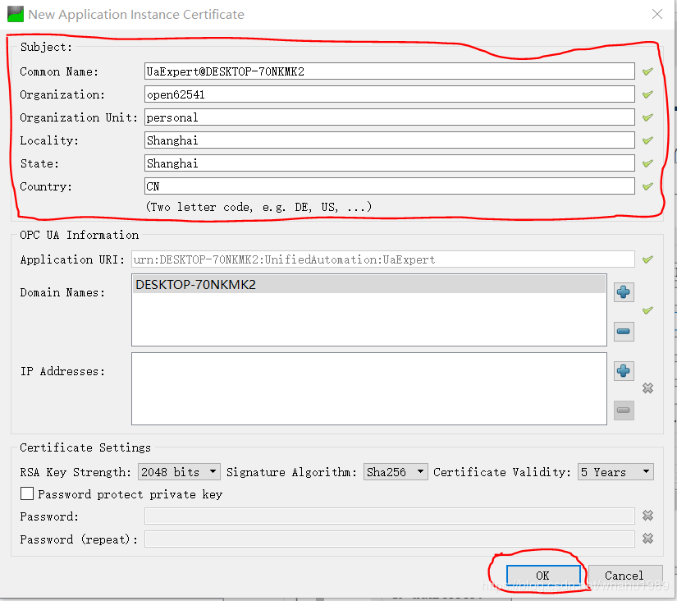Click the gray X beside Password (repeat)
677x601 pixels.
pyautogui.click(x=647, y=539)
